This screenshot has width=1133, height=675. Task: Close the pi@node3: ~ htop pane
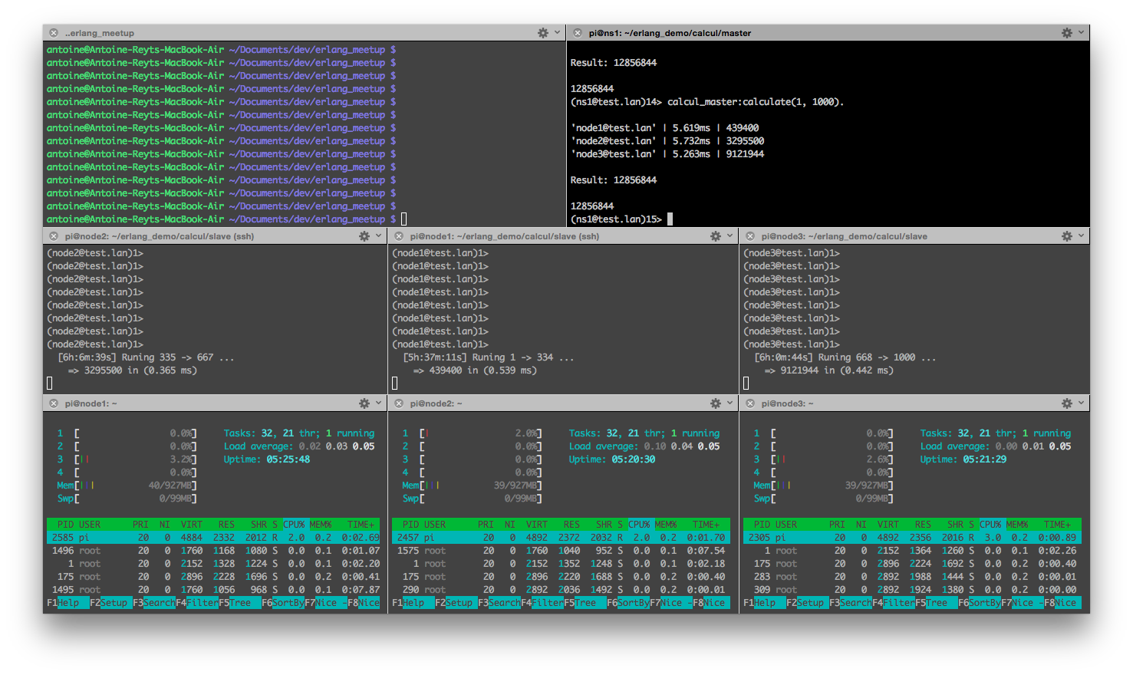(x=750, y=403)
